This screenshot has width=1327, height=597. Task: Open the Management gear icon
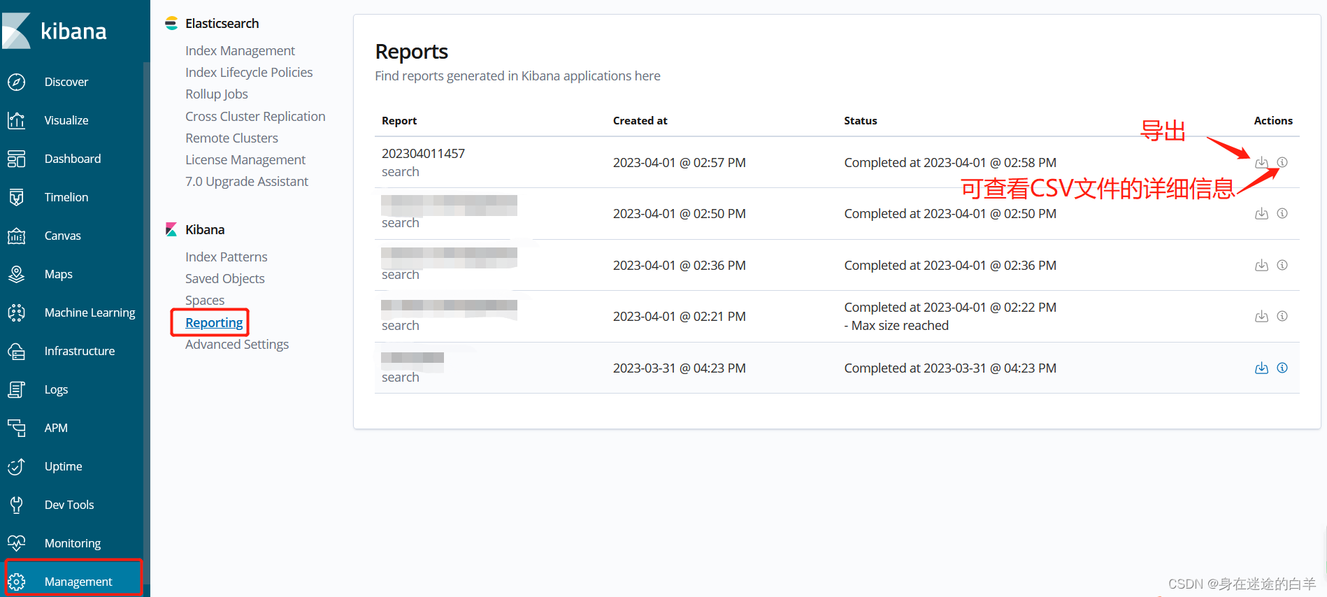pyautogui.click(x=17, y=582)
